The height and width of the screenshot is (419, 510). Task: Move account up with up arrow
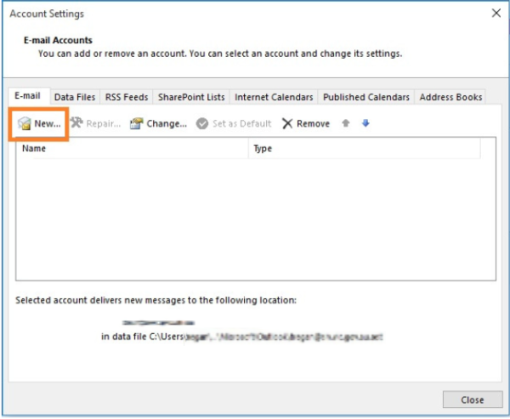346,123
